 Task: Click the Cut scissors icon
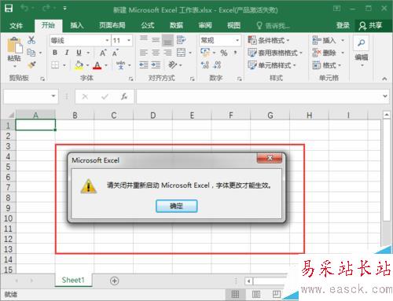coord(31,40)
